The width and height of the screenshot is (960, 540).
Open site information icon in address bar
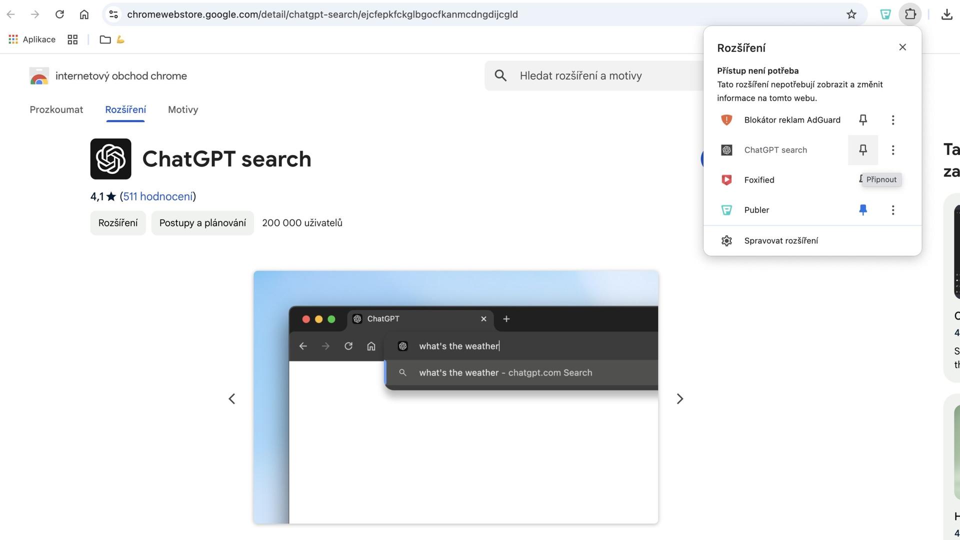click(x=114, y=14)
